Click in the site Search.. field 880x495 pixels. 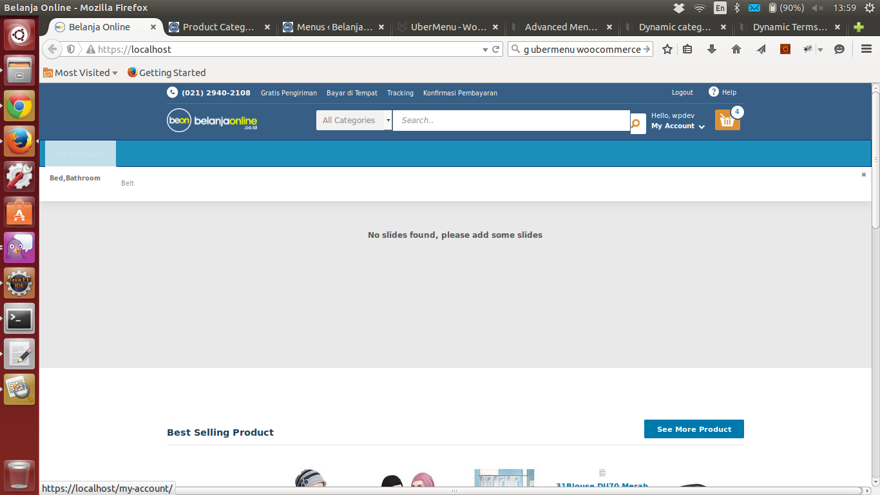tap(512, 121)
